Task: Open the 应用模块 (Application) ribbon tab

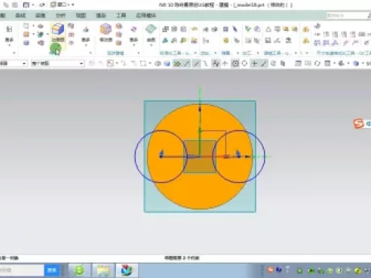Action: tap(146, 16)
